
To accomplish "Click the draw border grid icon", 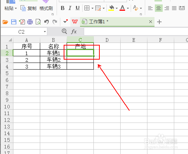I will pyautogui.click(x=98, y=8).
